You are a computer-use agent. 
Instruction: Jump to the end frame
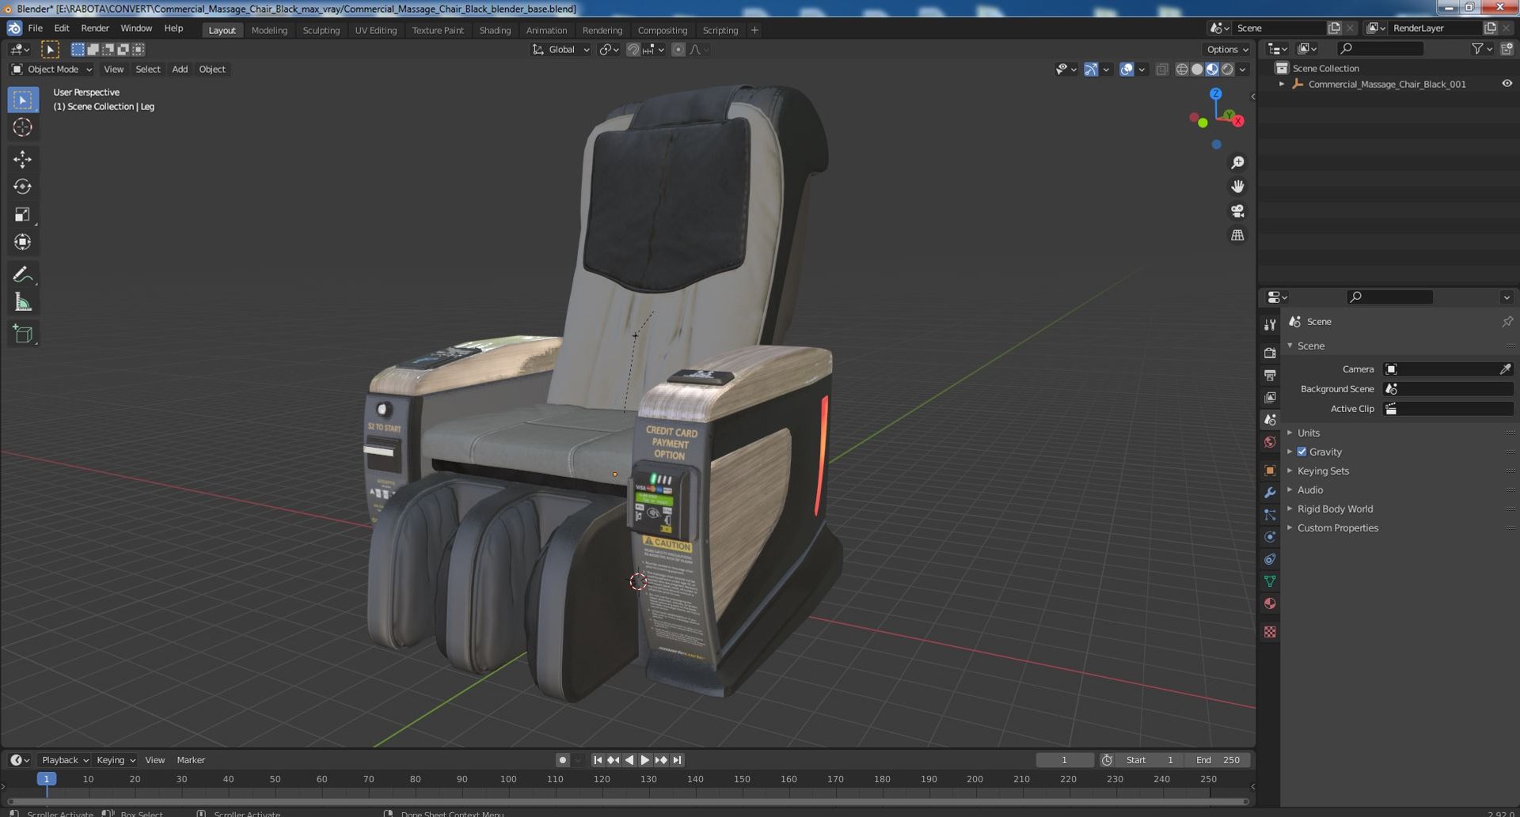point(677,760)
